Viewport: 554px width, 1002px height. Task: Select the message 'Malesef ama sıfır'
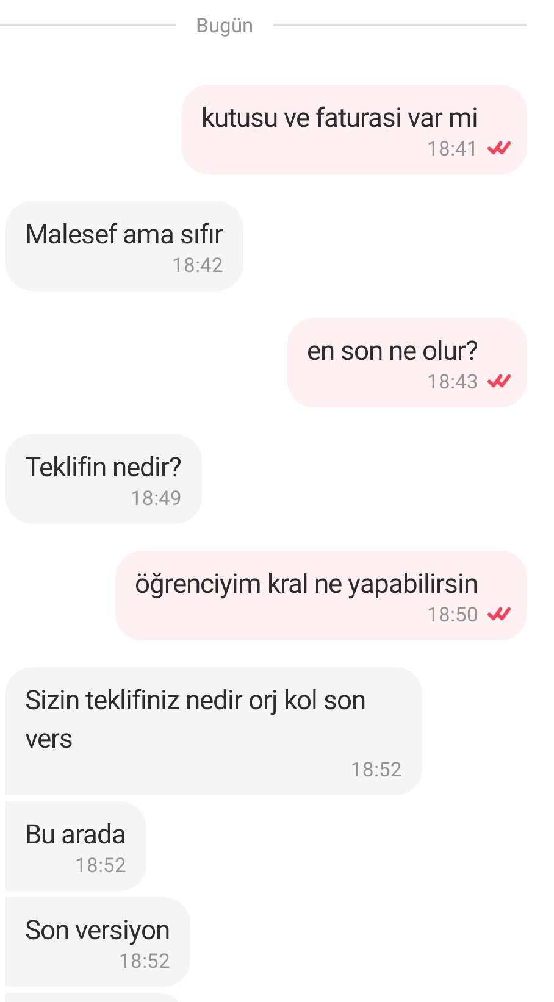[x=124, y=246]
